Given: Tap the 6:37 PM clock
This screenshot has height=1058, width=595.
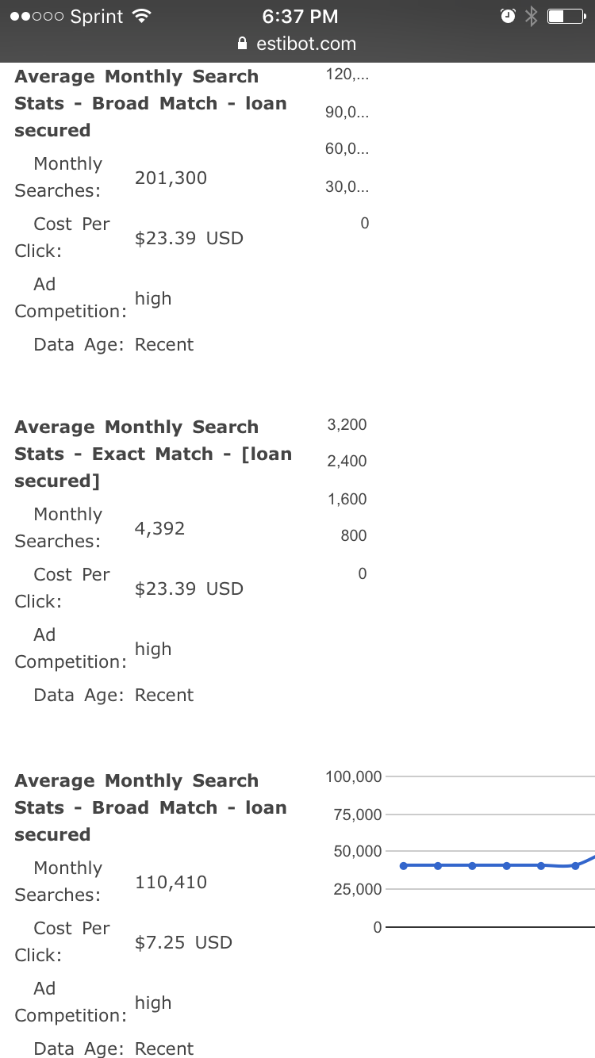Looking at the screenshot, I should pos(300,16).
